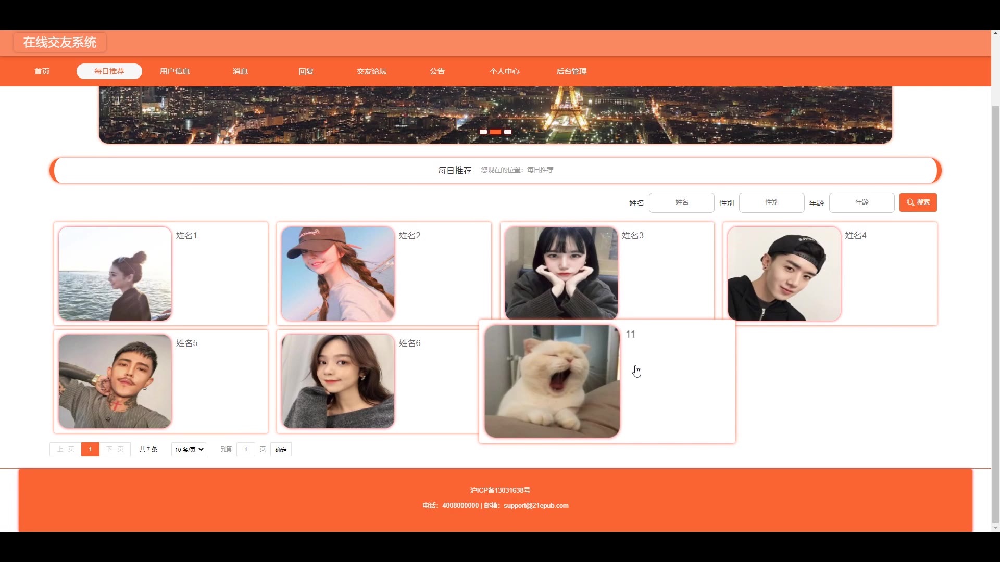Click the breadcrumb text 您现在的位置：每日推荐
The width and height of the screenshot is (1000, 562).
(x=517, y=170)
